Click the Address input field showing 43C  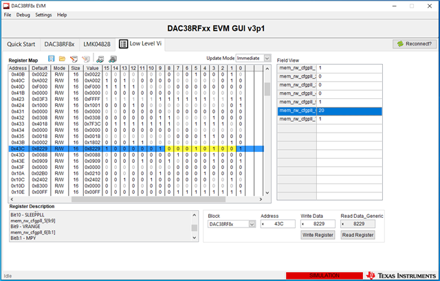pyautogui.click(x=278, y=224)
